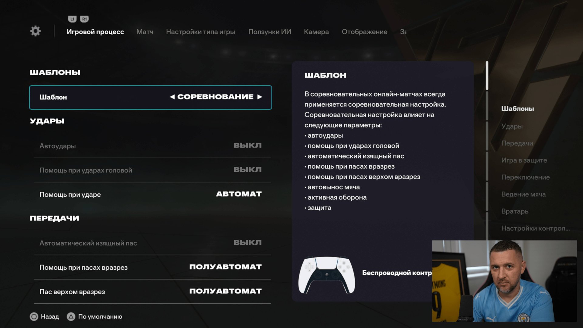Select the left arrow beside СОРЕВНОВАНИЕ
Image resolution: width=583 pixels, height=328 pixels.
click(x=172, y=97)
